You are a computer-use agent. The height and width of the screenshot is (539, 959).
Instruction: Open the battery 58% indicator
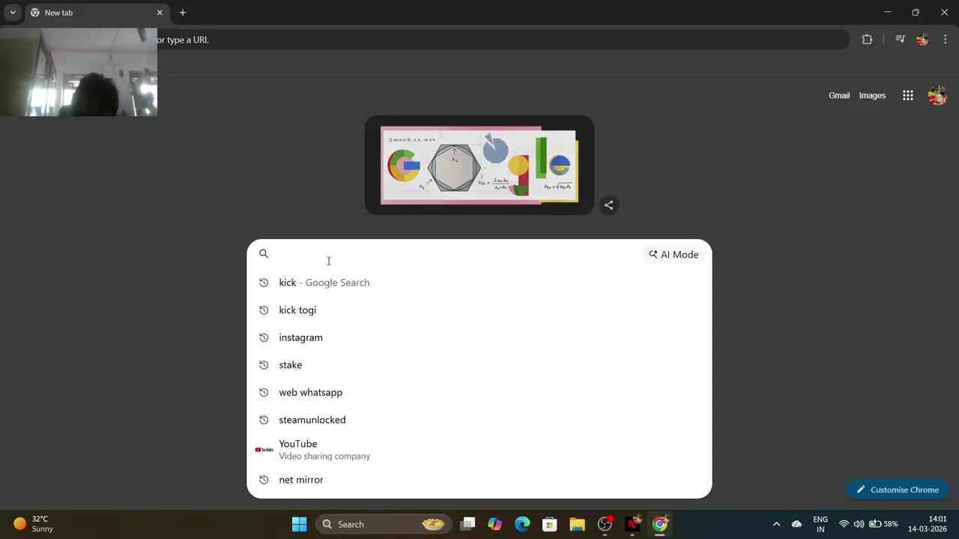[883, 524]
